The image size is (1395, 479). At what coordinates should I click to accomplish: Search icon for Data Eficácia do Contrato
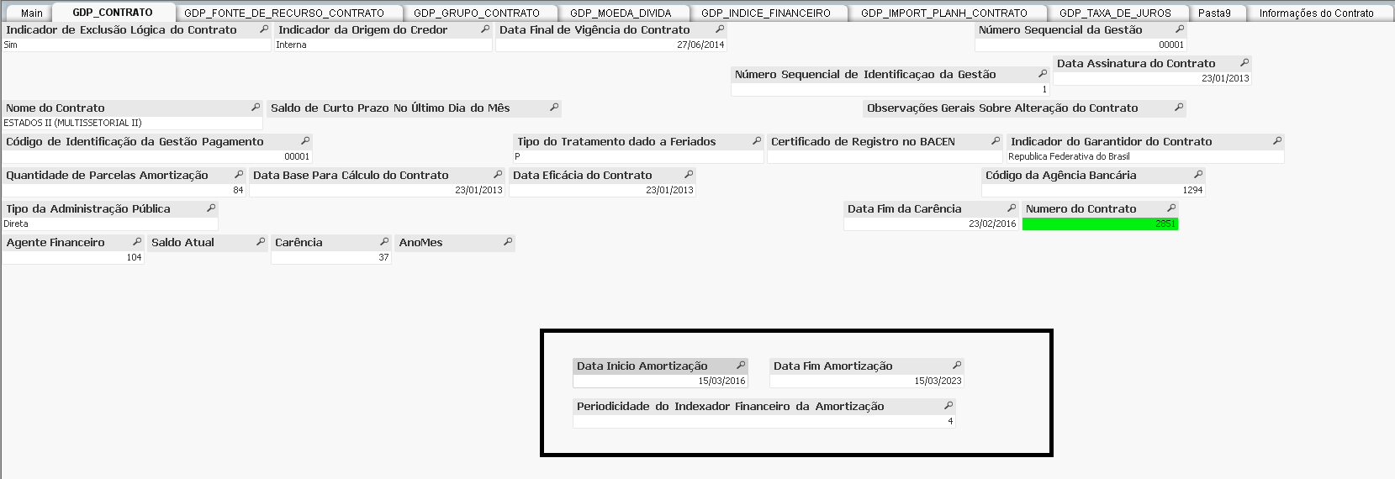689,175
